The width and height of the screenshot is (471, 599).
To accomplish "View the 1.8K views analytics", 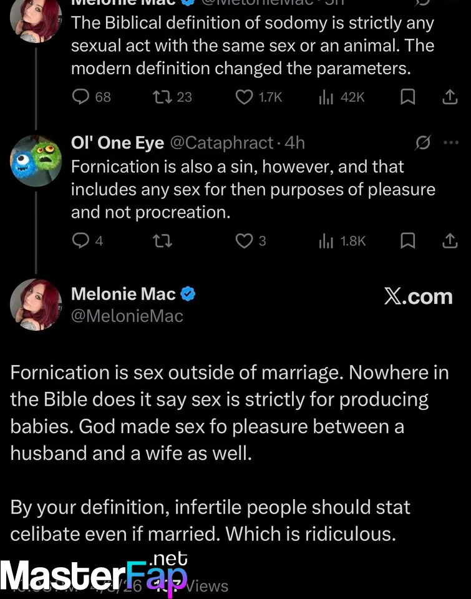I will pyautogui.click(x=326, y=241).
